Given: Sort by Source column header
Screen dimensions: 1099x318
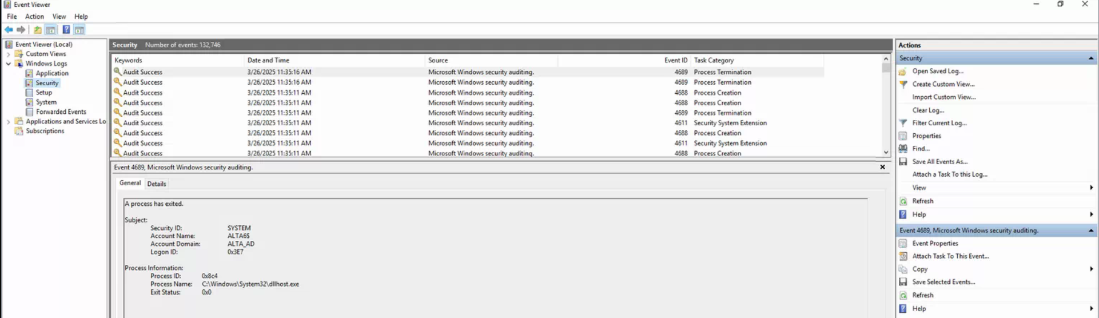Looking at the screenshot, I should tap(492, 60).
